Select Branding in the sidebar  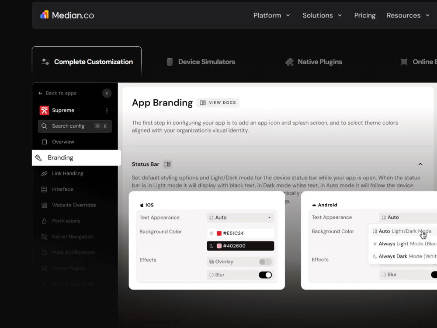click(x=76, y=157)
